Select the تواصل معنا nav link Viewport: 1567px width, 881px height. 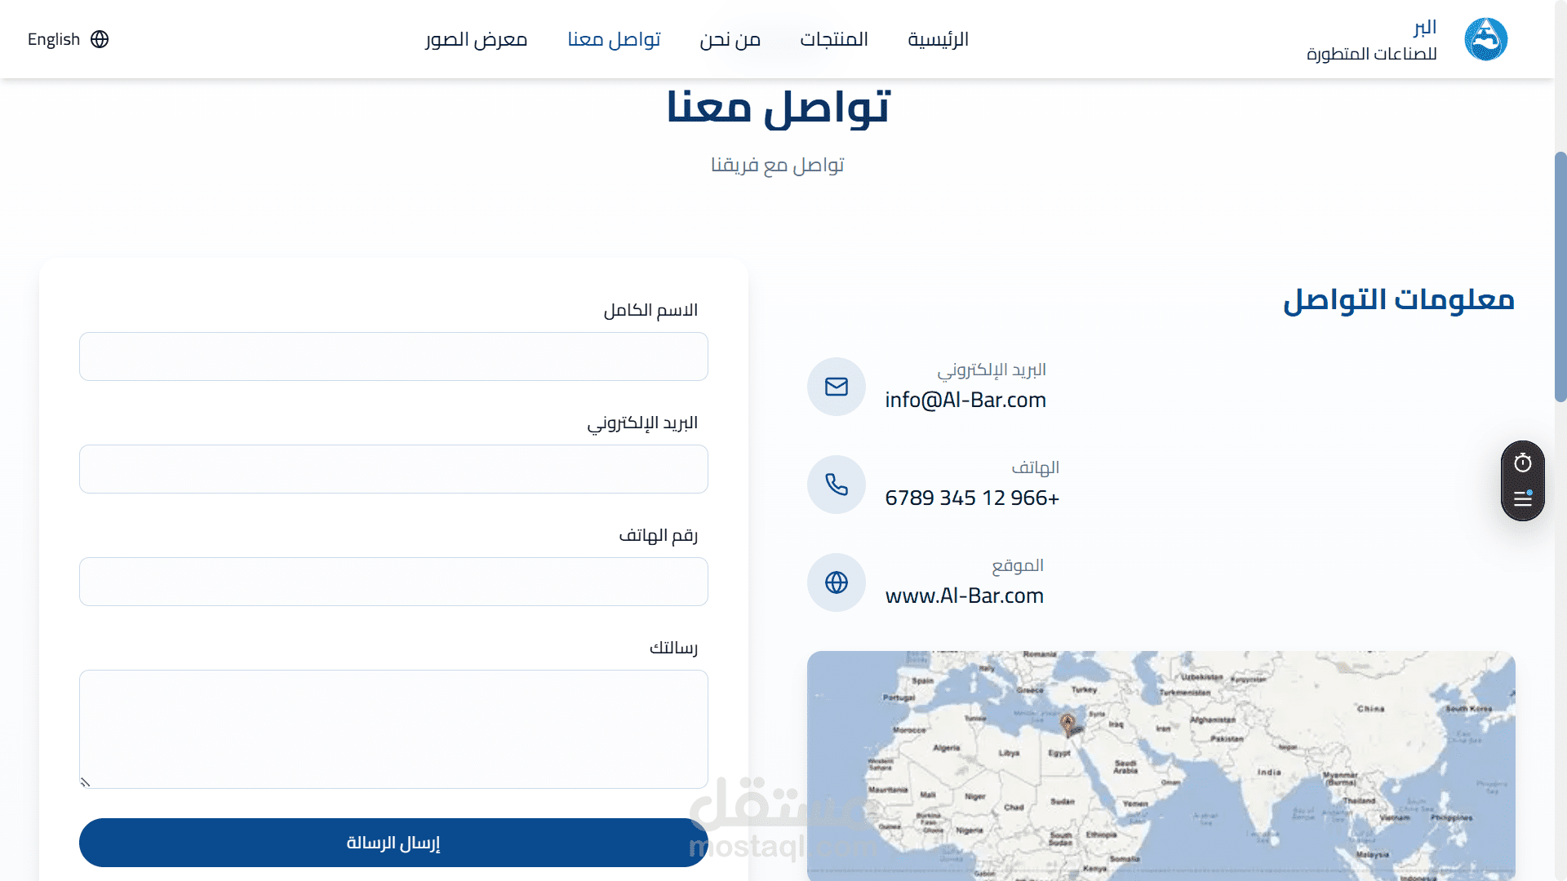pos(614,39)
